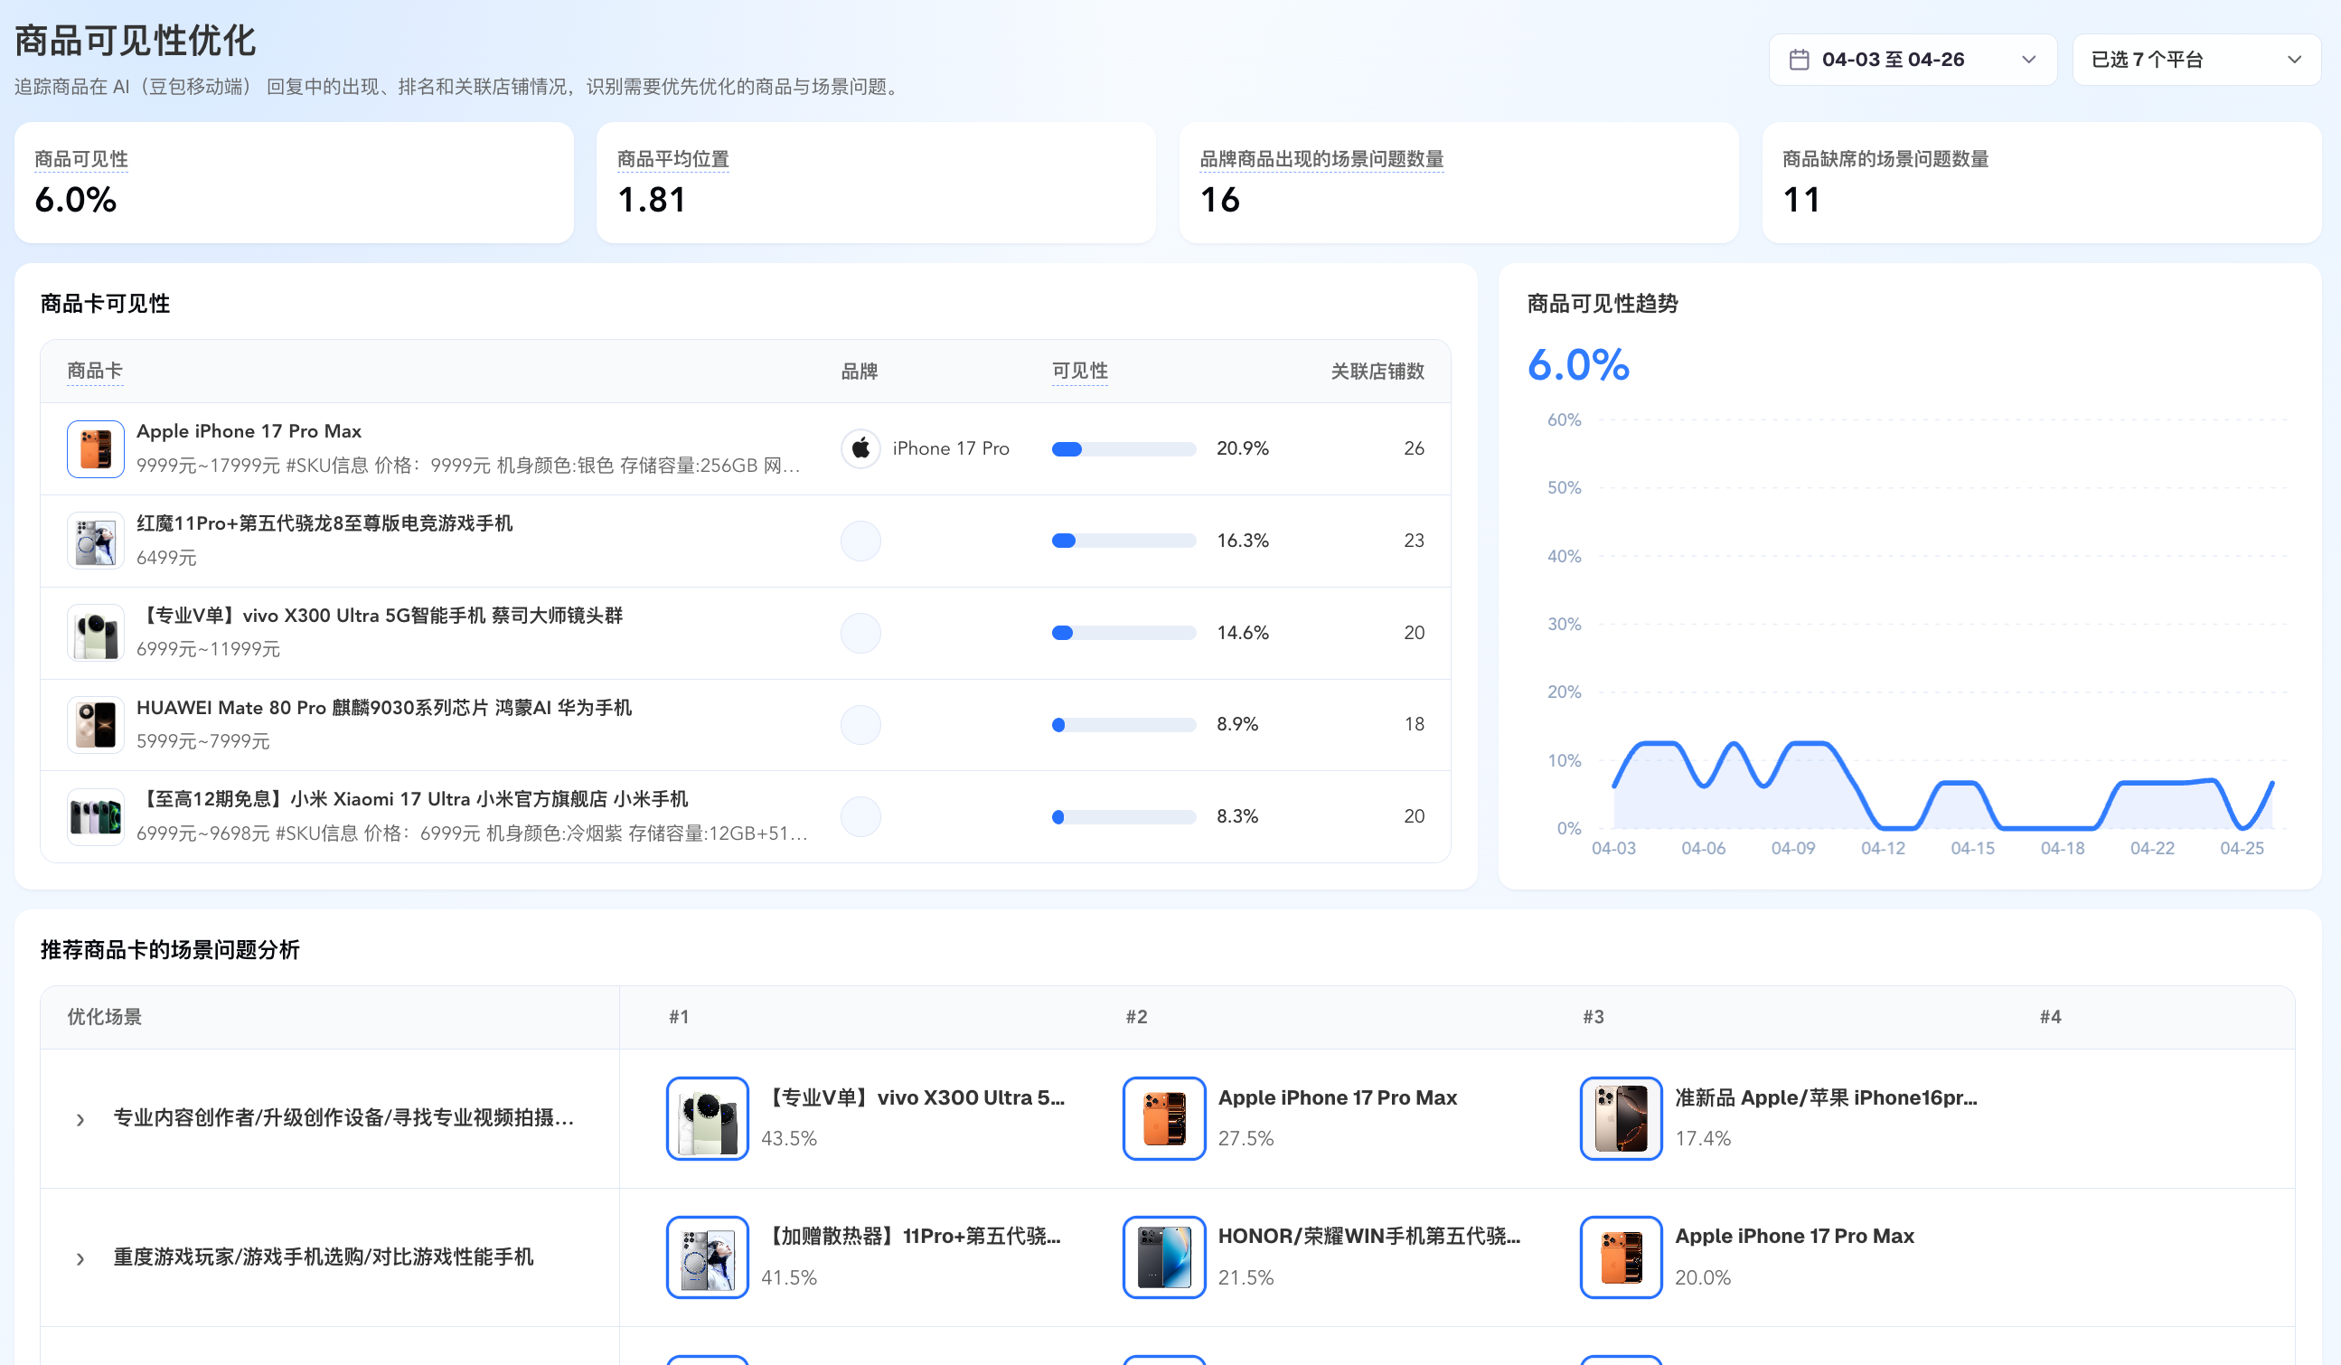2341x1365 pixels.
Task: Click 商品缺席的场景问题数量 metric label
Action: [x=1885, y=159]
